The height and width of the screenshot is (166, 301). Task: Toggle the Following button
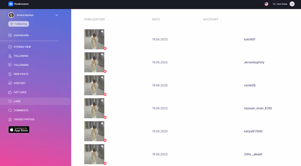pyautogui.click(x=18, y=24)
